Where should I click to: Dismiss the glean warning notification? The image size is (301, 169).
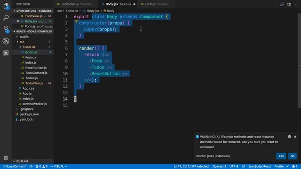295,137
